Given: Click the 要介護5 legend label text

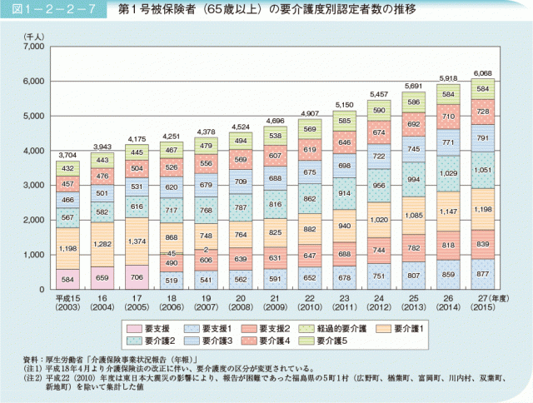Looking at the screenshot, I should coord(331,341).
